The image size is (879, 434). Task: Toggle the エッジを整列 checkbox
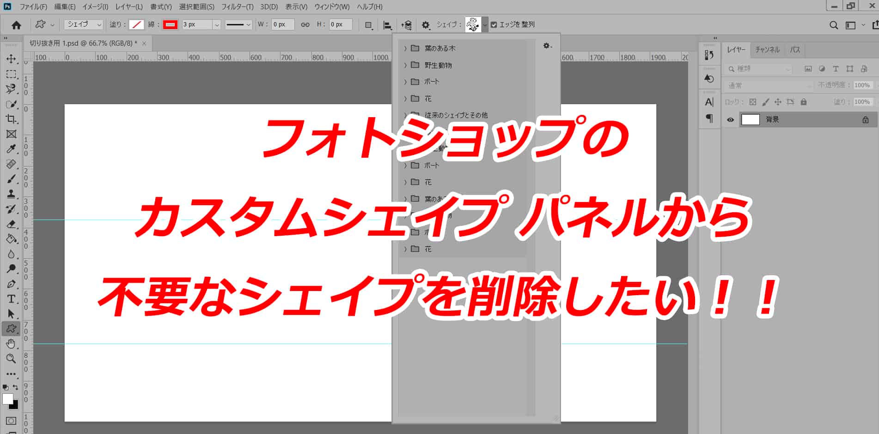494,25
